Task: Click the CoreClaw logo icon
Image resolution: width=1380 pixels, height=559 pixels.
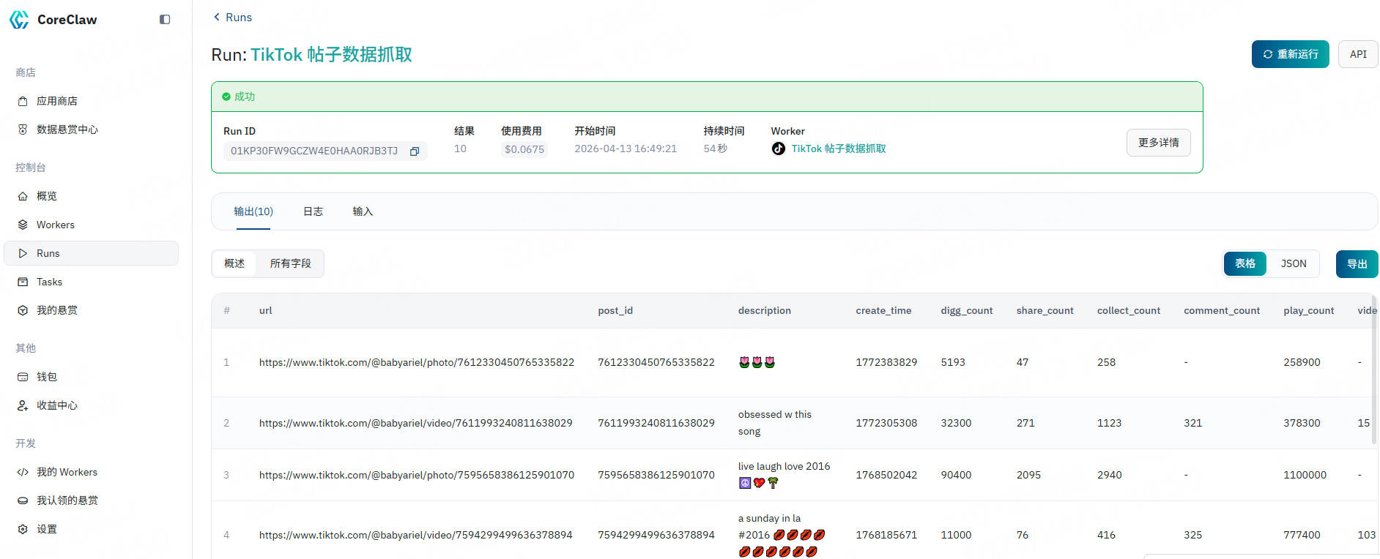Action: [x=19, y=20]
